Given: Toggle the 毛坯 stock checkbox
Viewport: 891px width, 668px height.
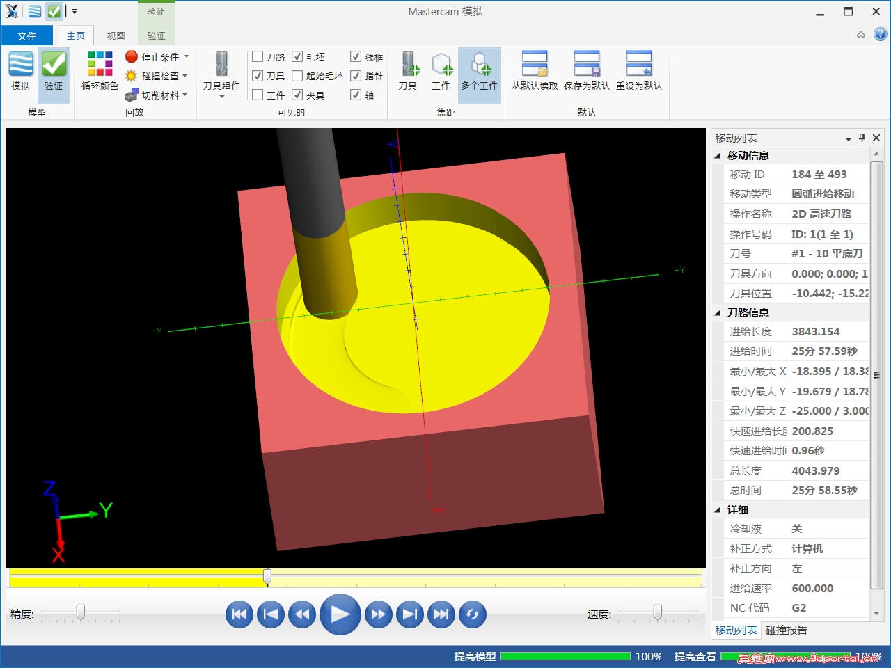Looking at the screenshot, I should pyautogui.click(x=297, y=56).
